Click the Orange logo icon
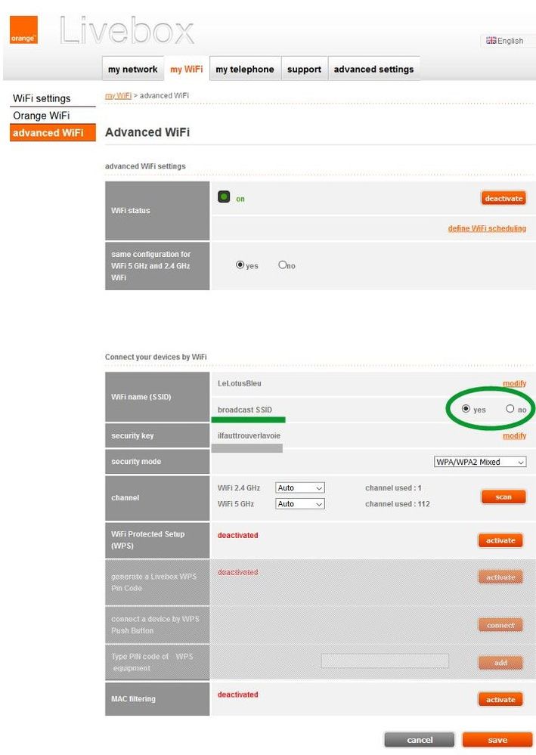This screenshot has width=536, height=755. tap(23, 30)
